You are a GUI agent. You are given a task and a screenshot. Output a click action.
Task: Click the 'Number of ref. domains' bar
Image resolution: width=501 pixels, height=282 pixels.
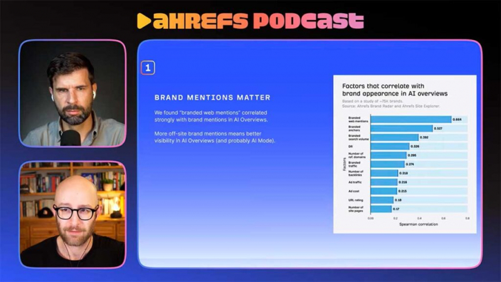[388, 155]
